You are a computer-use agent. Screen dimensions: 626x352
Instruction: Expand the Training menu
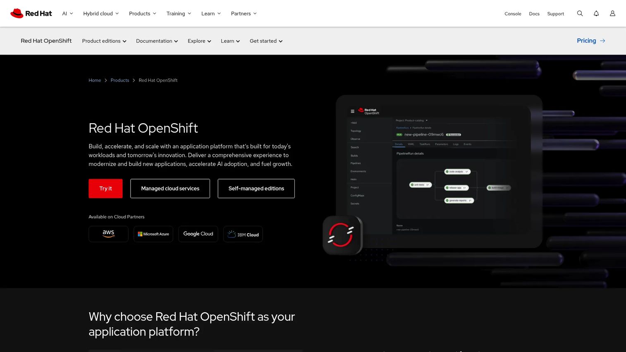pyautogui.click(x=179, y=14)
